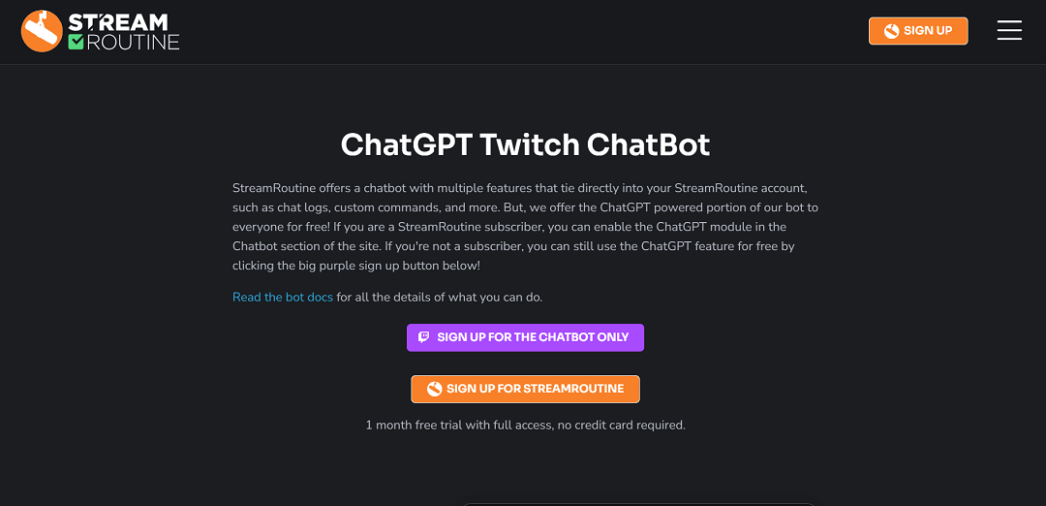
Task: Click the STREAM wordmark in the header
Action: (x=118, y=21)
